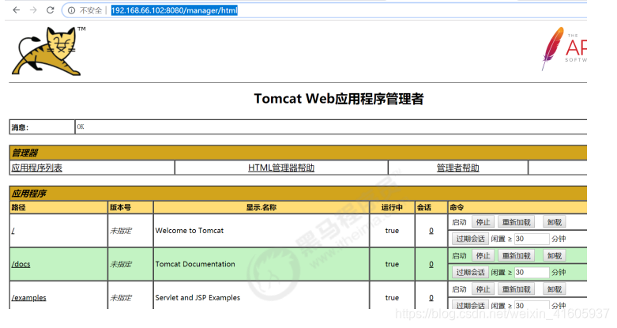Click the Tomcat Web应用程序管理者 heading
Image resolution: width=617 pixels, height=328 pixels.
pyautogui.click(x=339, y=99)
